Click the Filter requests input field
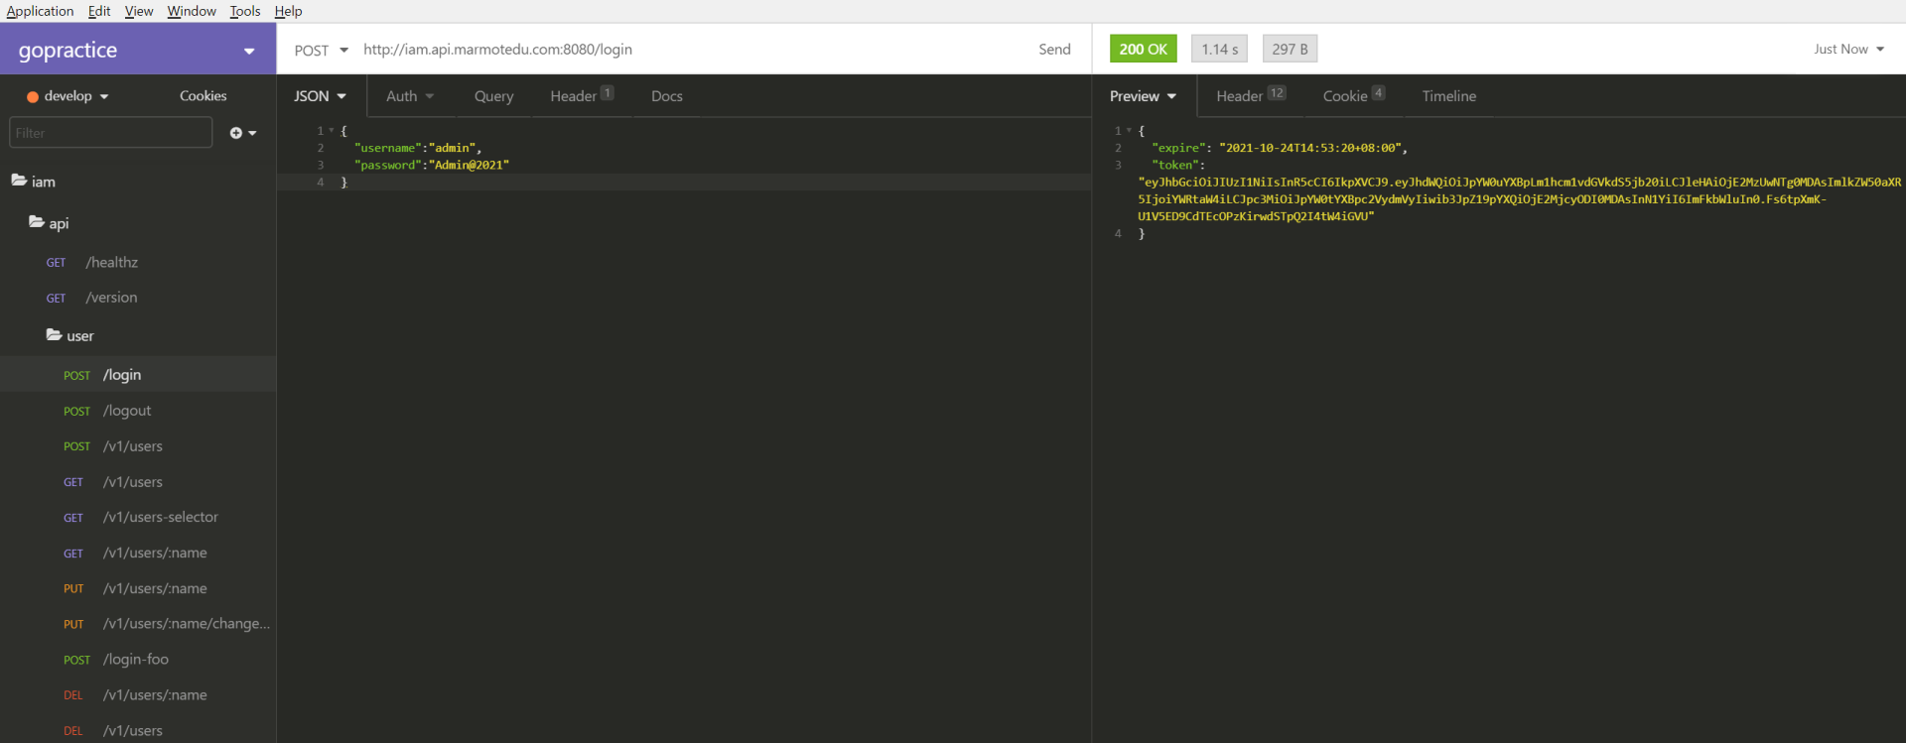The height and width of the screenshot is (743, 1906). [110, 133]
